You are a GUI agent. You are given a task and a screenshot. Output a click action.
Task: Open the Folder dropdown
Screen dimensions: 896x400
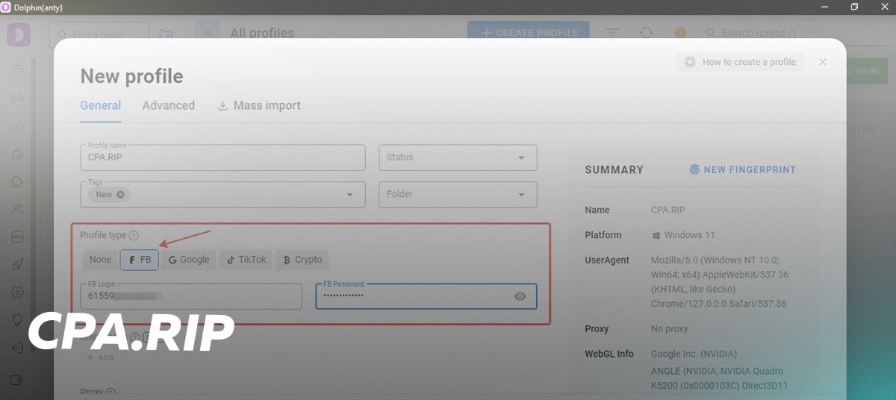coord(458,194)
